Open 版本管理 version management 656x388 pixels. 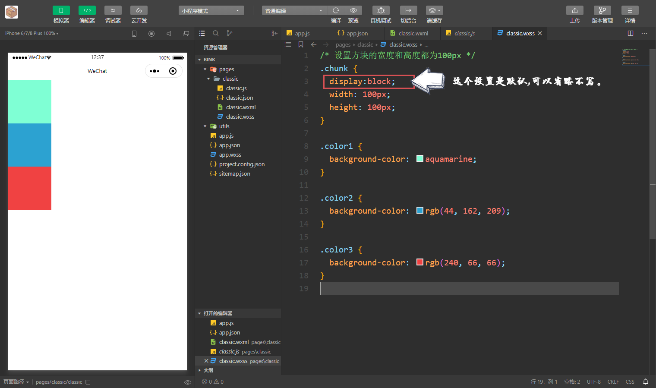click(x=602, y=14)
